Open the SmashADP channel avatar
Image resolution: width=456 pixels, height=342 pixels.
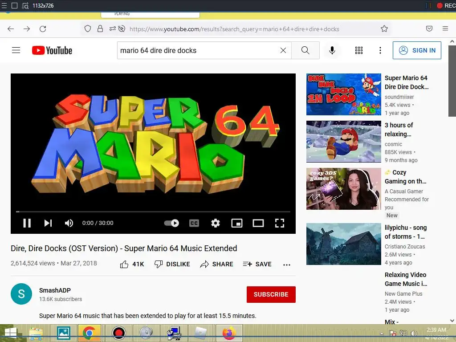pos(21,294)
